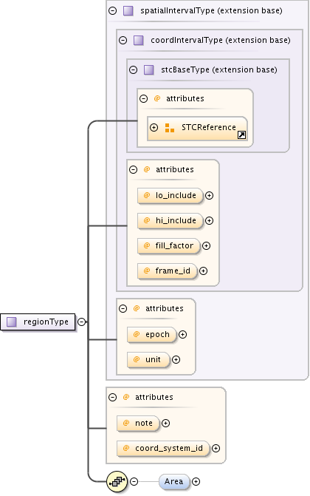The width and height of the screenshot is (310, 496).
Task: Click the spatialIntervalType (extension base) label
Action: click(x=211, y=11)
